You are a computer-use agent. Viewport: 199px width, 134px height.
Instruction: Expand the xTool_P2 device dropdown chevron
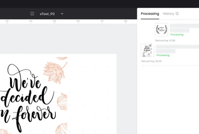[x=62, y=14]
